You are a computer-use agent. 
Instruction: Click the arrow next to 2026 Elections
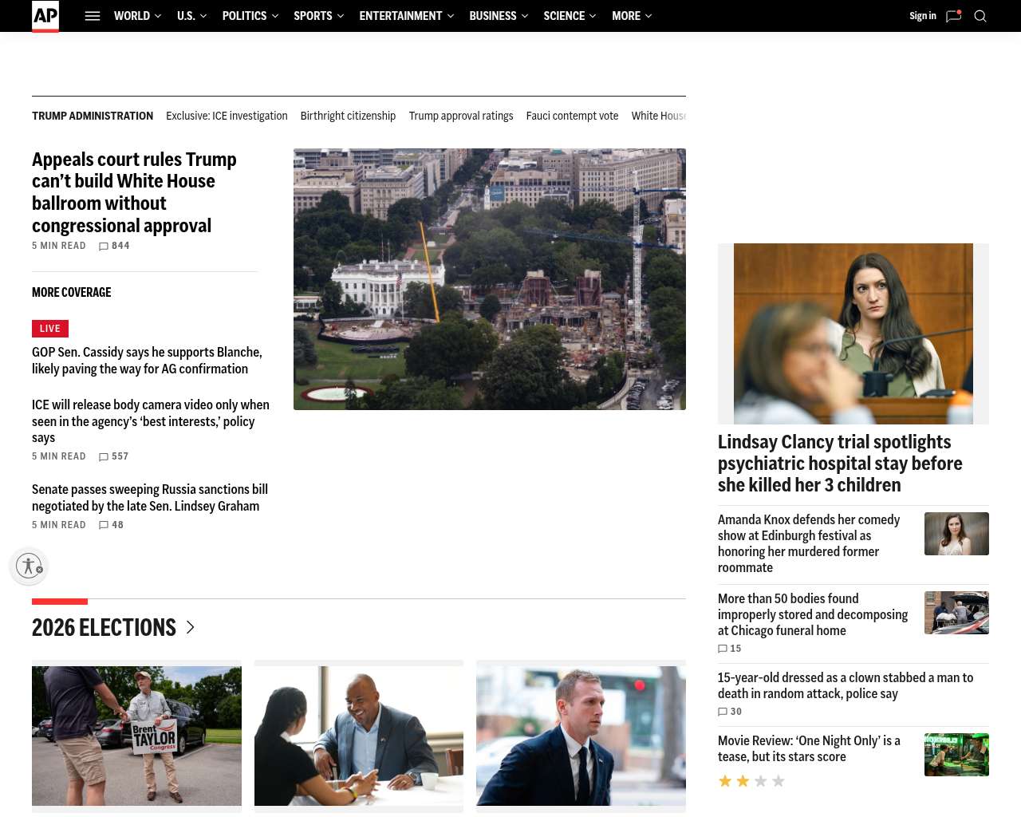click(190, 627)
